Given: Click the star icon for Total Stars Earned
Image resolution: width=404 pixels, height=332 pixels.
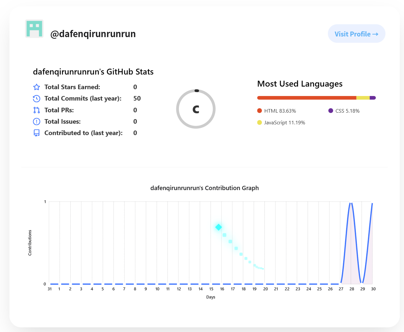Looking at the screenshot, I should (x=37, y=87).
